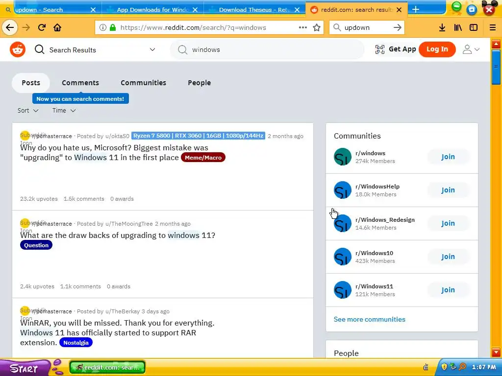Click the browser forward arrow
The image size is (502, 376).
click(x=26, y=27)
